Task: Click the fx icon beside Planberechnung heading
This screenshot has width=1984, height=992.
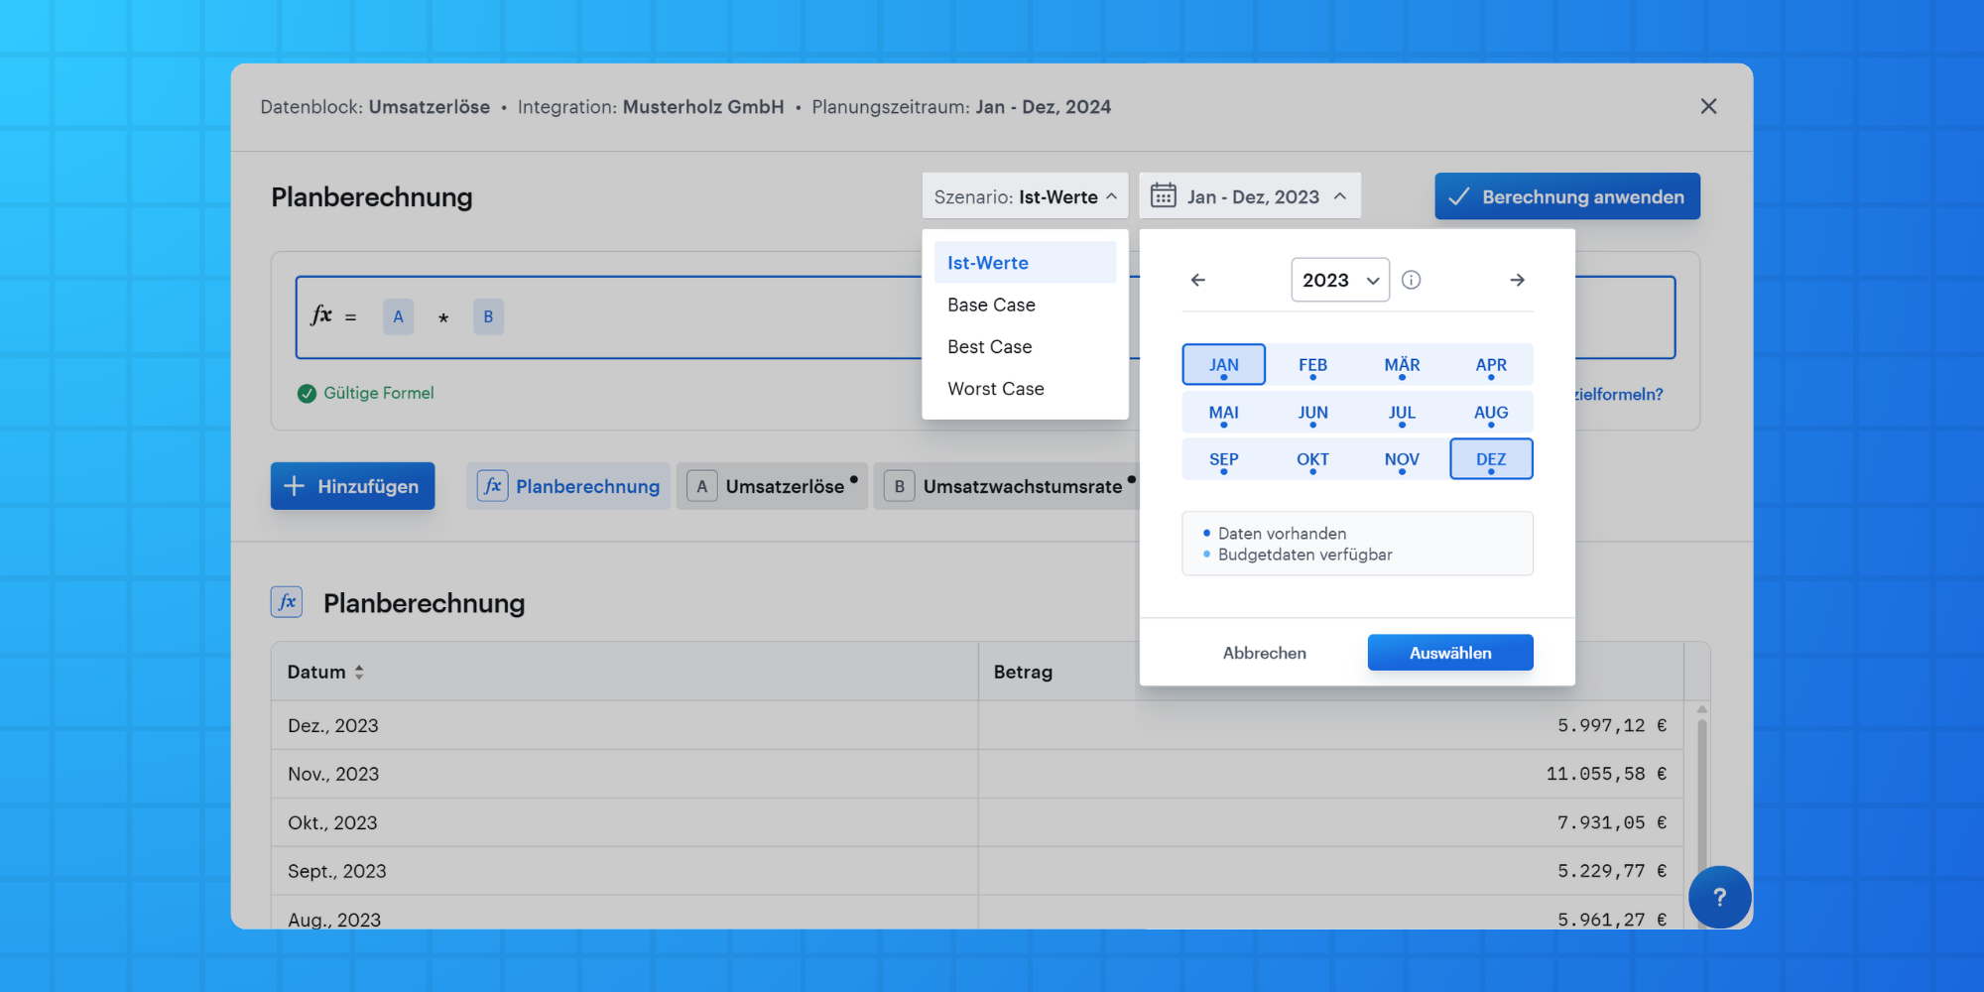Action: tap(287, 602)
